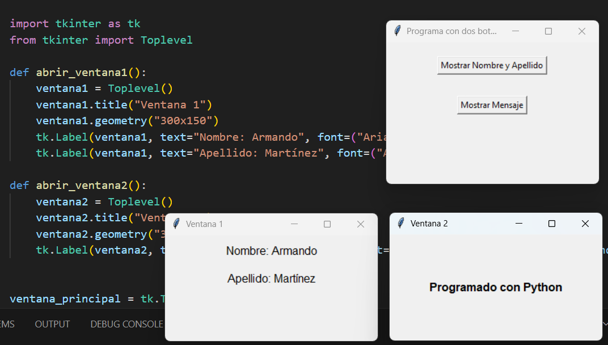
Task: Minimize the Ventana 1 window
Action: coord(294,224)
